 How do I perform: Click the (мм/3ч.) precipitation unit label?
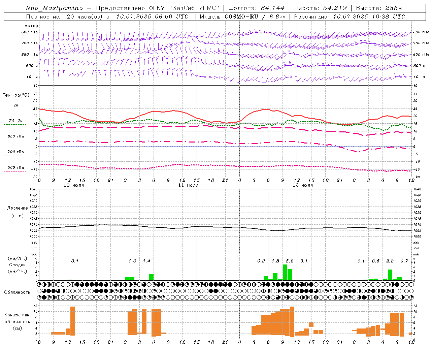(x=18, y=258)
